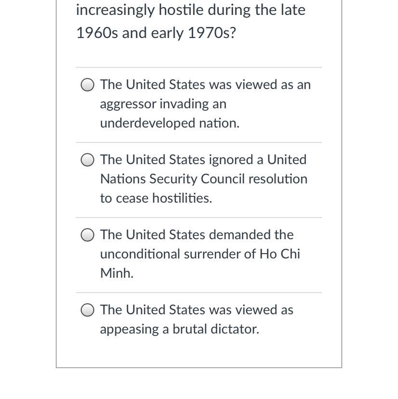Click the 'to cease hostilities.' answer text

pyautogui.click(x=156, y=198)
